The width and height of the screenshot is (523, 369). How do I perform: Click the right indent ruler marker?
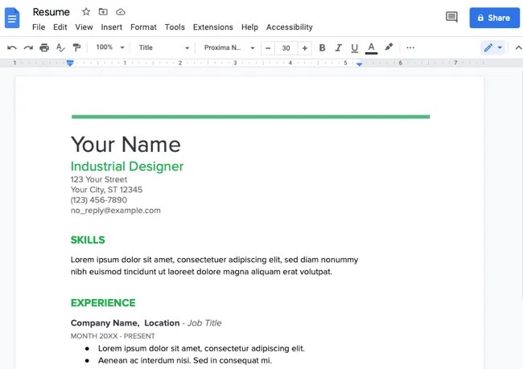click(359, 64)
